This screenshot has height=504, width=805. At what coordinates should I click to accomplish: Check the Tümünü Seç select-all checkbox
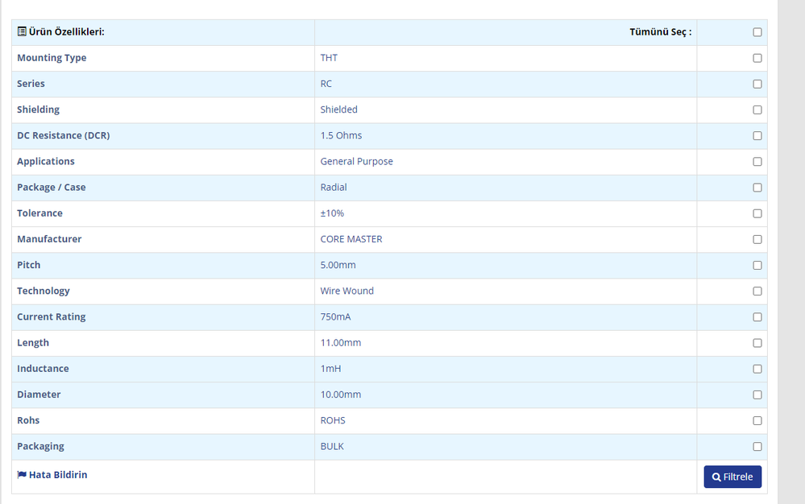(x=757, y=32)
